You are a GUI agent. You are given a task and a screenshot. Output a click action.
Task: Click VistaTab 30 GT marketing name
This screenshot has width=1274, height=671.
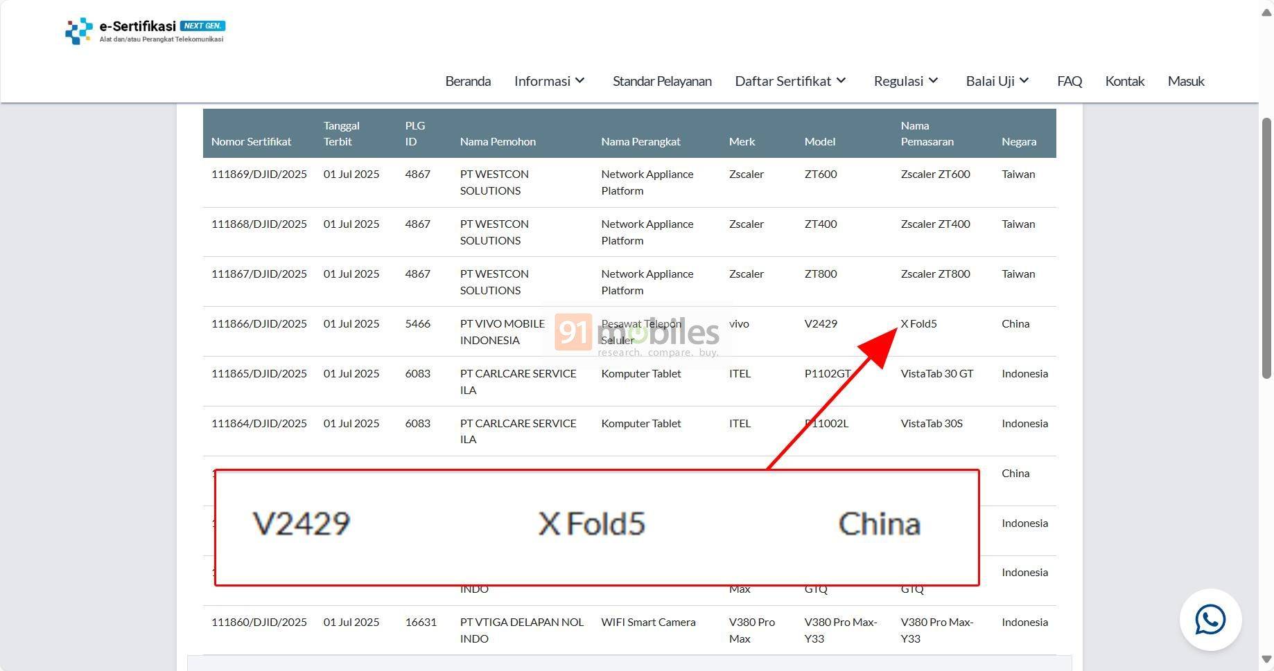tap(937, 373)
